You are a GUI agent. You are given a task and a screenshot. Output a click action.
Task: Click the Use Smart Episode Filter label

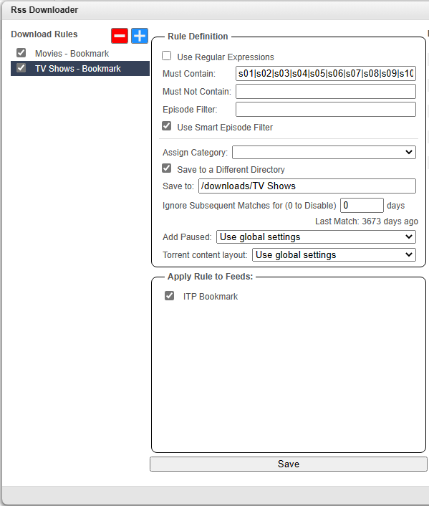(x=225, y=128)
